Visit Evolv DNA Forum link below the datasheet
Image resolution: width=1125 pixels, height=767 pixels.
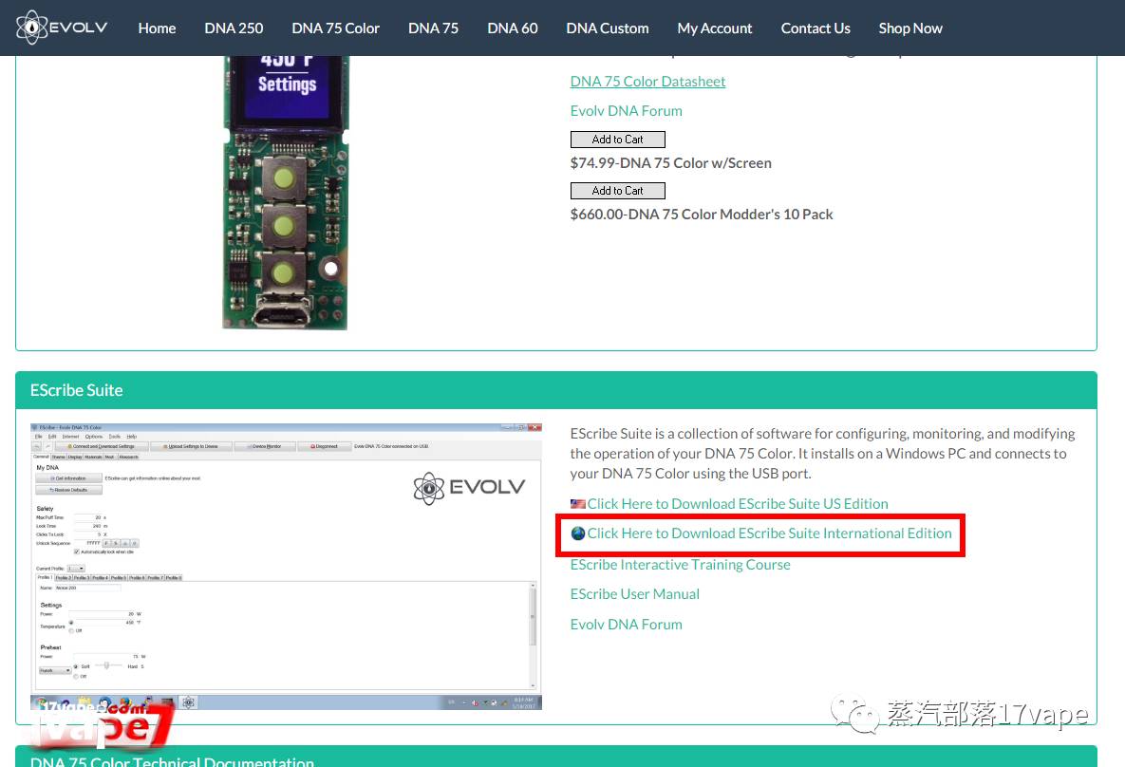(626, 110)
